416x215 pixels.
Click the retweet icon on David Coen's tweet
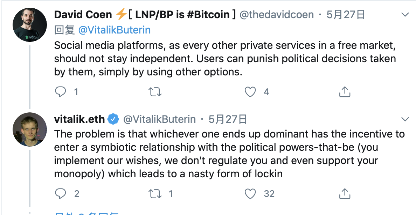pos(155,91)
